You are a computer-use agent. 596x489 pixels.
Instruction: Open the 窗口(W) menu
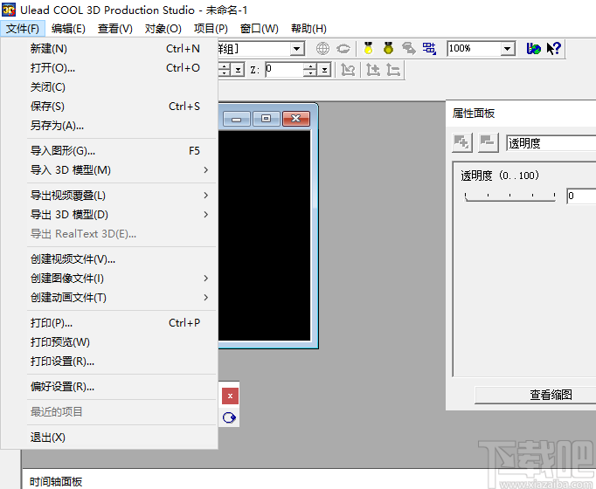point(260,29)
